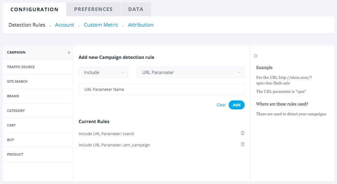Open the Include rule type dropdown

[103, 72]
